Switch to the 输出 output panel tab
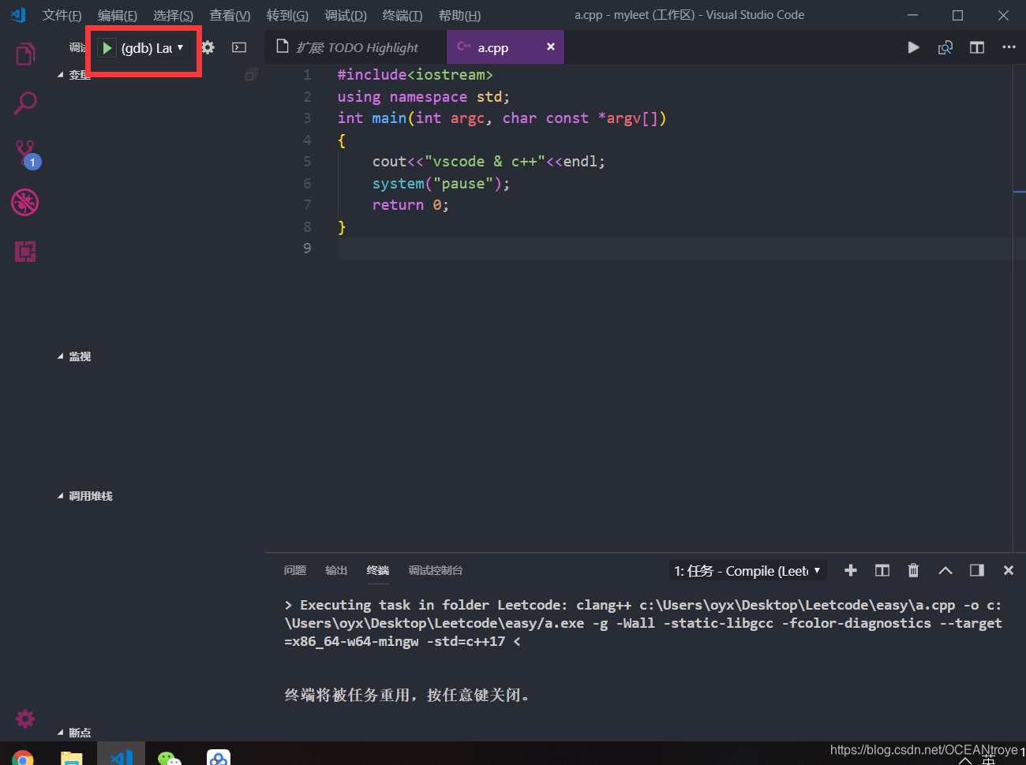Image resolution: width=1026 pixels, height=765 pixels. tap(336, 570)
